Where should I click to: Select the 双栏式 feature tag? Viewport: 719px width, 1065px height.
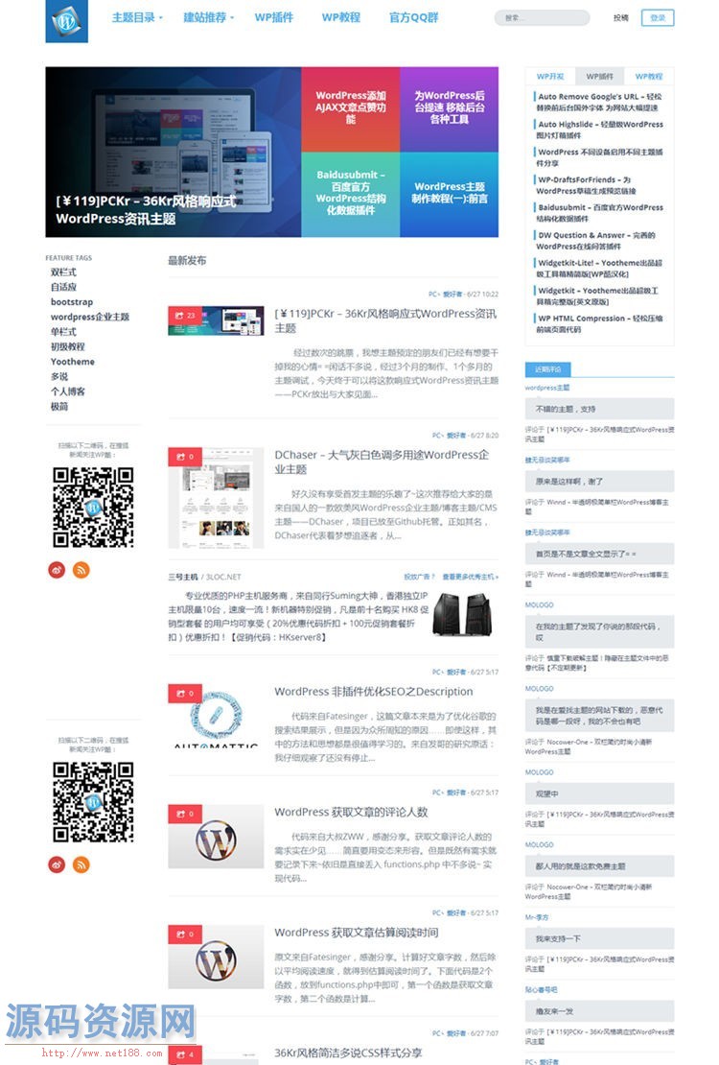click(x=63, y=272)
